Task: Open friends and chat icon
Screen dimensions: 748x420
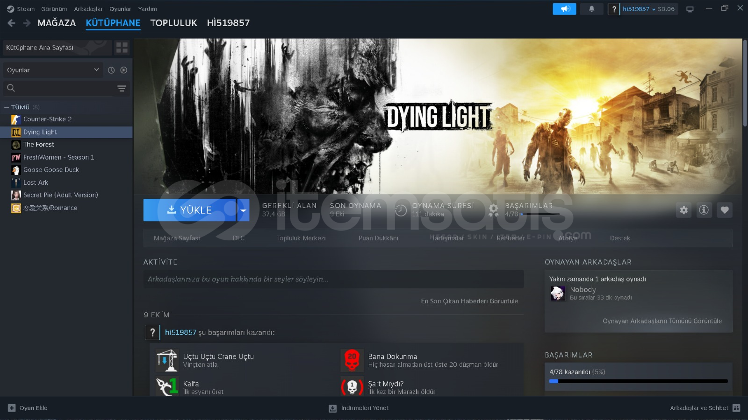Action: [x=736, y=408]
